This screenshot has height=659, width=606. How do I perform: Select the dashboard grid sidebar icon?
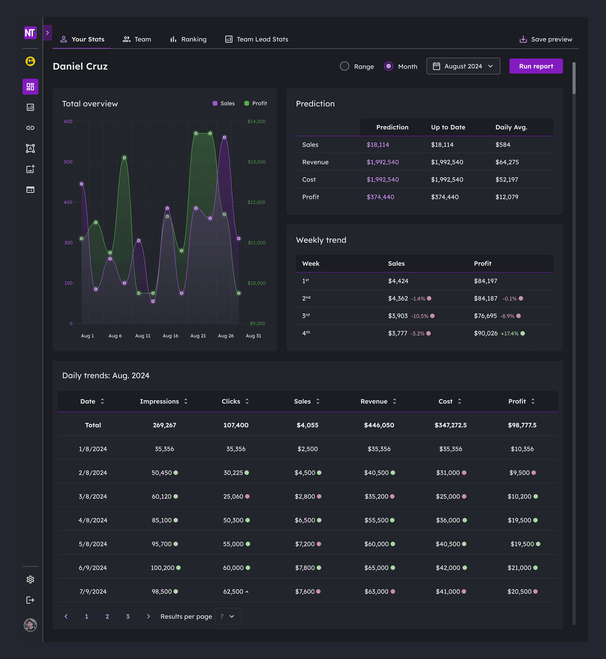pos(30,86)
